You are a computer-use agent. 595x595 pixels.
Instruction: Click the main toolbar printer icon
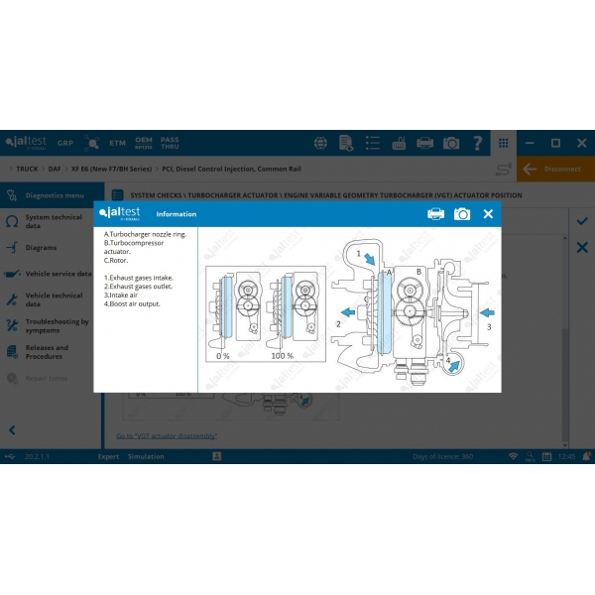(x=424, y=143)
